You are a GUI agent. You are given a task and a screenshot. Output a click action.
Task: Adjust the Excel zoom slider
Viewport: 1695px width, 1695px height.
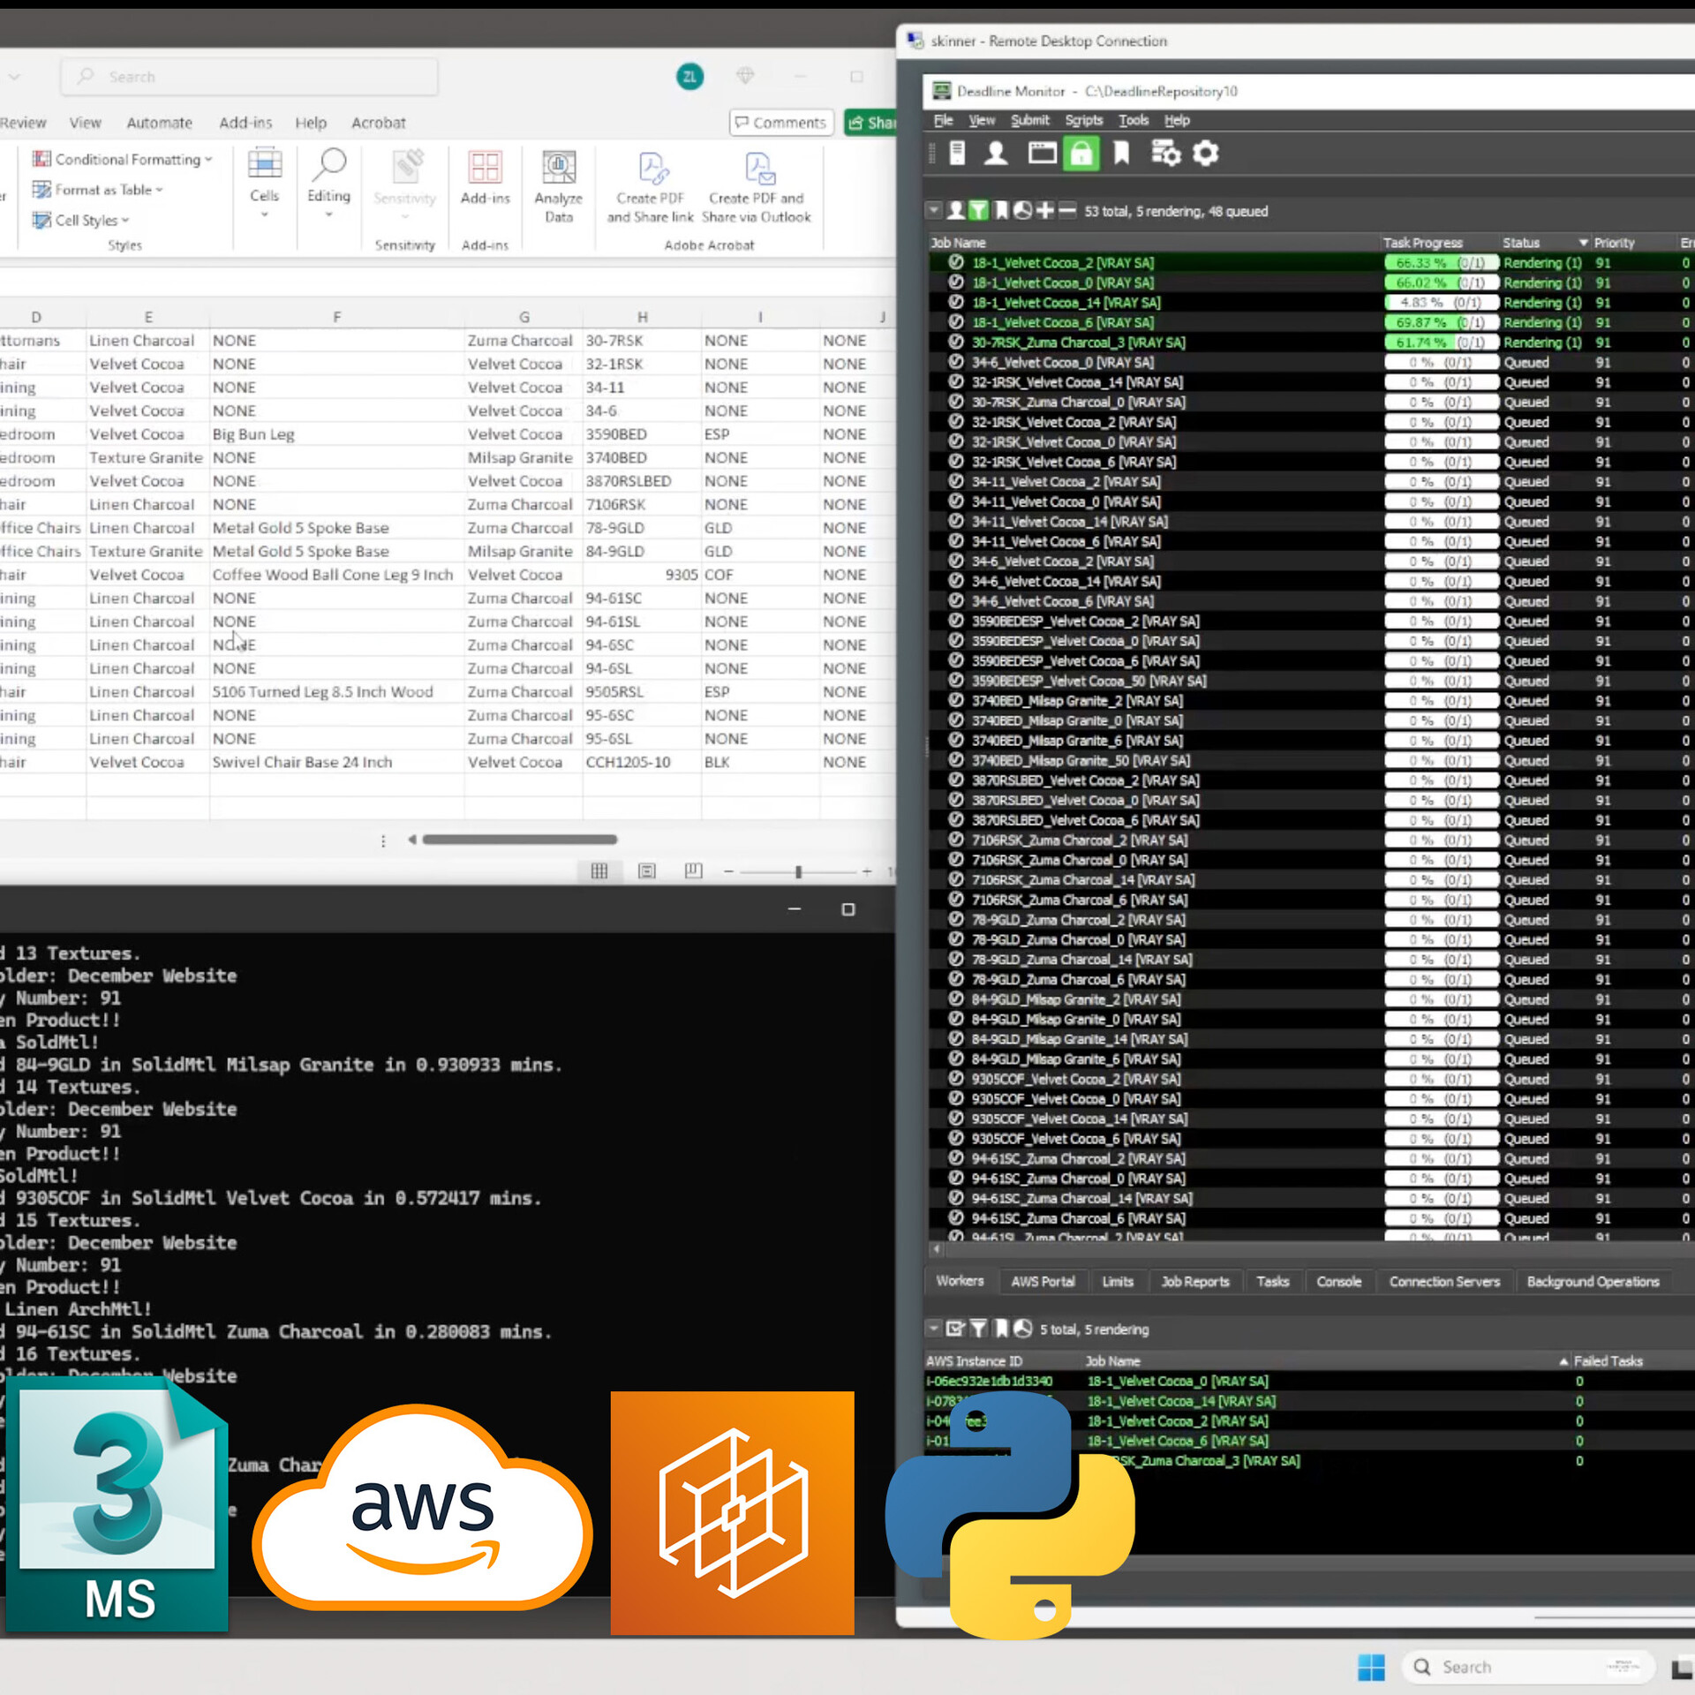797,871
